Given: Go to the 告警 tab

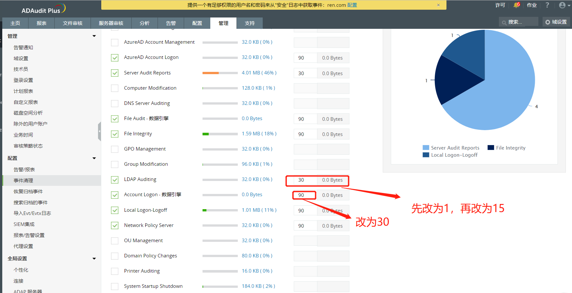Looking at the screenshot, I should (x=171, y=23).
